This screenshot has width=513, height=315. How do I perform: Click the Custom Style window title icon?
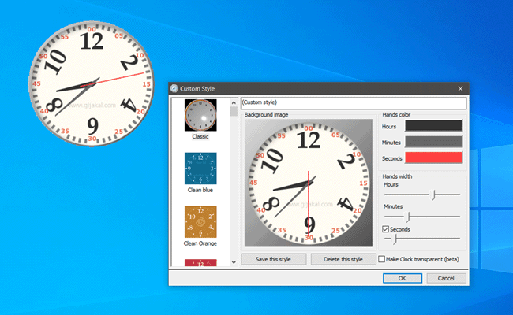[175, 88]
